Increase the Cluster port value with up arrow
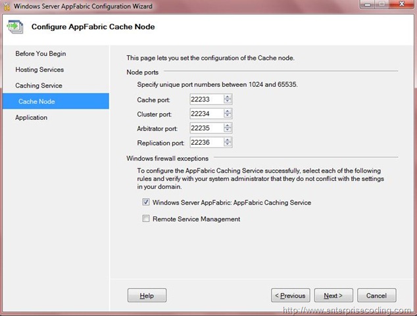The height and width of the screenshot is (316, 417). click(228, 111)
